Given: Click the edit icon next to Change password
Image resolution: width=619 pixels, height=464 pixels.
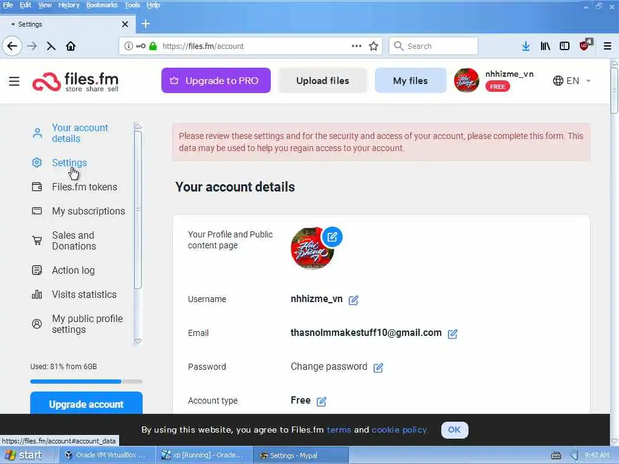Looking at the screenshot, I should coord(378,368).
